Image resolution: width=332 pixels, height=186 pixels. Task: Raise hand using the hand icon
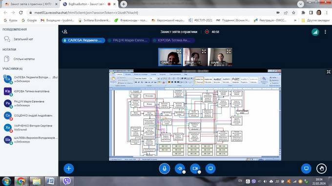pos(321,168)
